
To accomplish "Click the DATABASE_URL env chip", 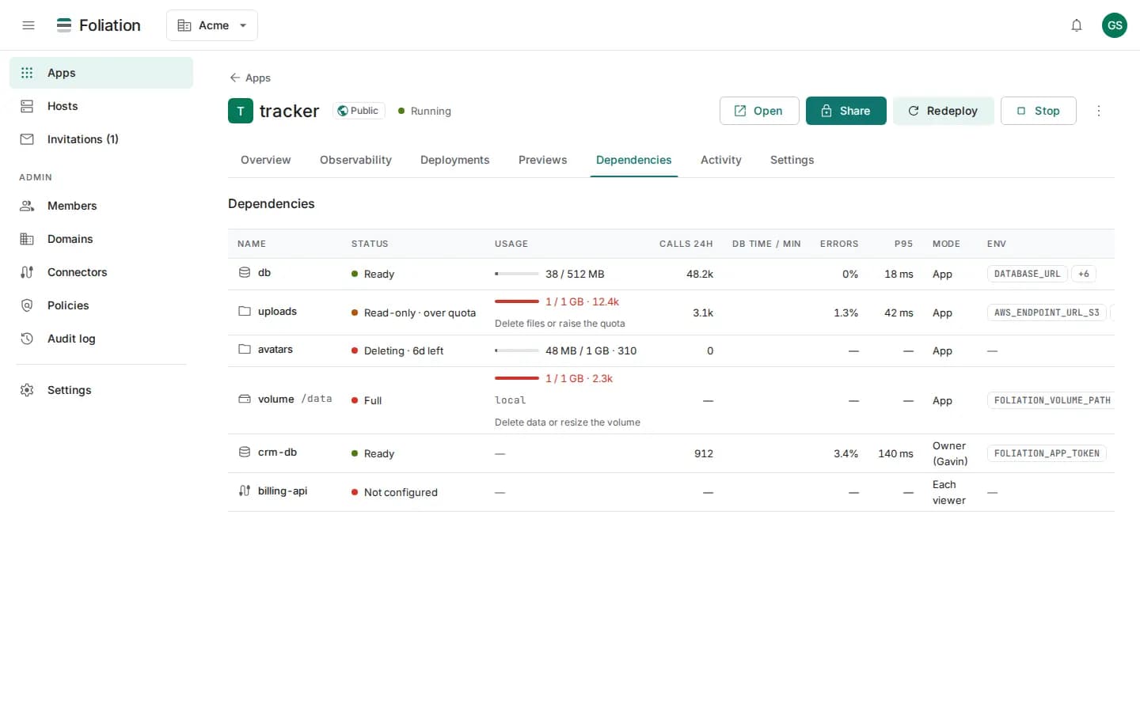I will click(x=1028, y=274).
